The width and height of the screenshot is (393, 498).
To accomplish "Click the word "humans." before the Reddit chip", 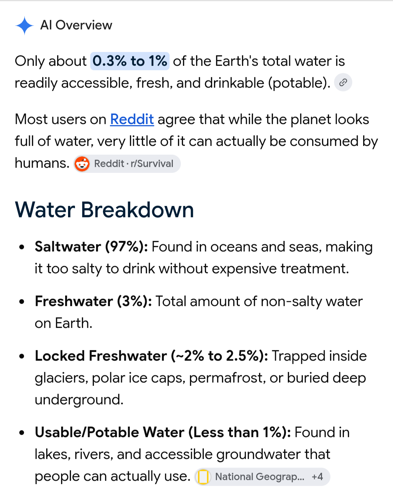I will click(x=42, y=163).
